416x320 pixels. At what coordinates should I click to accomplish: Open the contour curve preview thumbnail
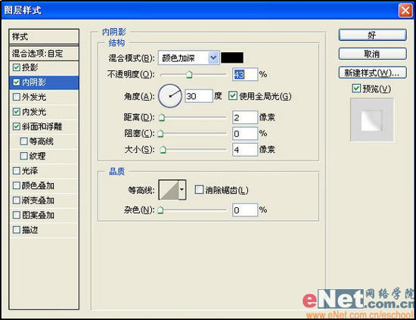(x=169, y=190)
